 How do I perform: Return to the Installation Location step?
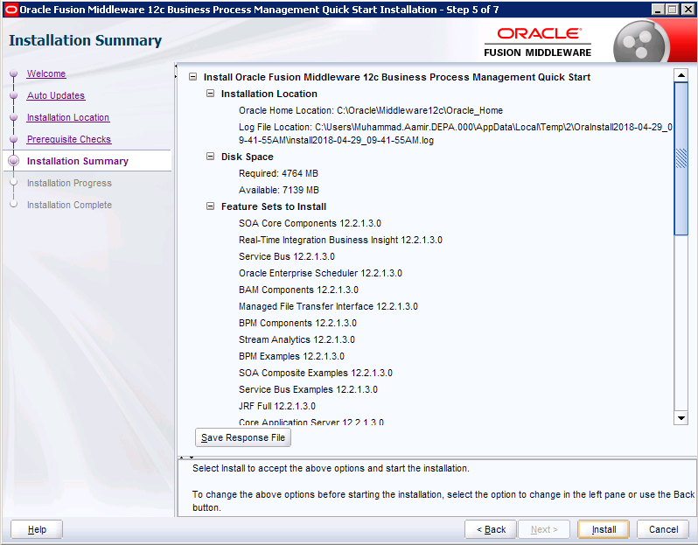click(x=68, y=117)
